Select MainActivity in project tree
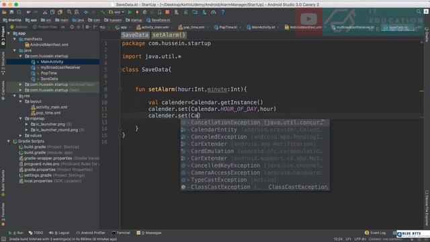This screenshot has width=430, height=242. click(52, 62)
